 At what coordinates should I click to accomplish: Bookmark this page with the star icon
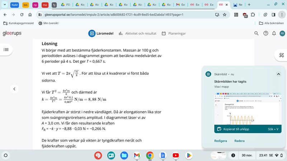225,15
